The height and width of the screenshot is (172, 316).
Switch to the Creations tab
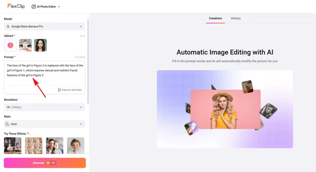point(215,19)
